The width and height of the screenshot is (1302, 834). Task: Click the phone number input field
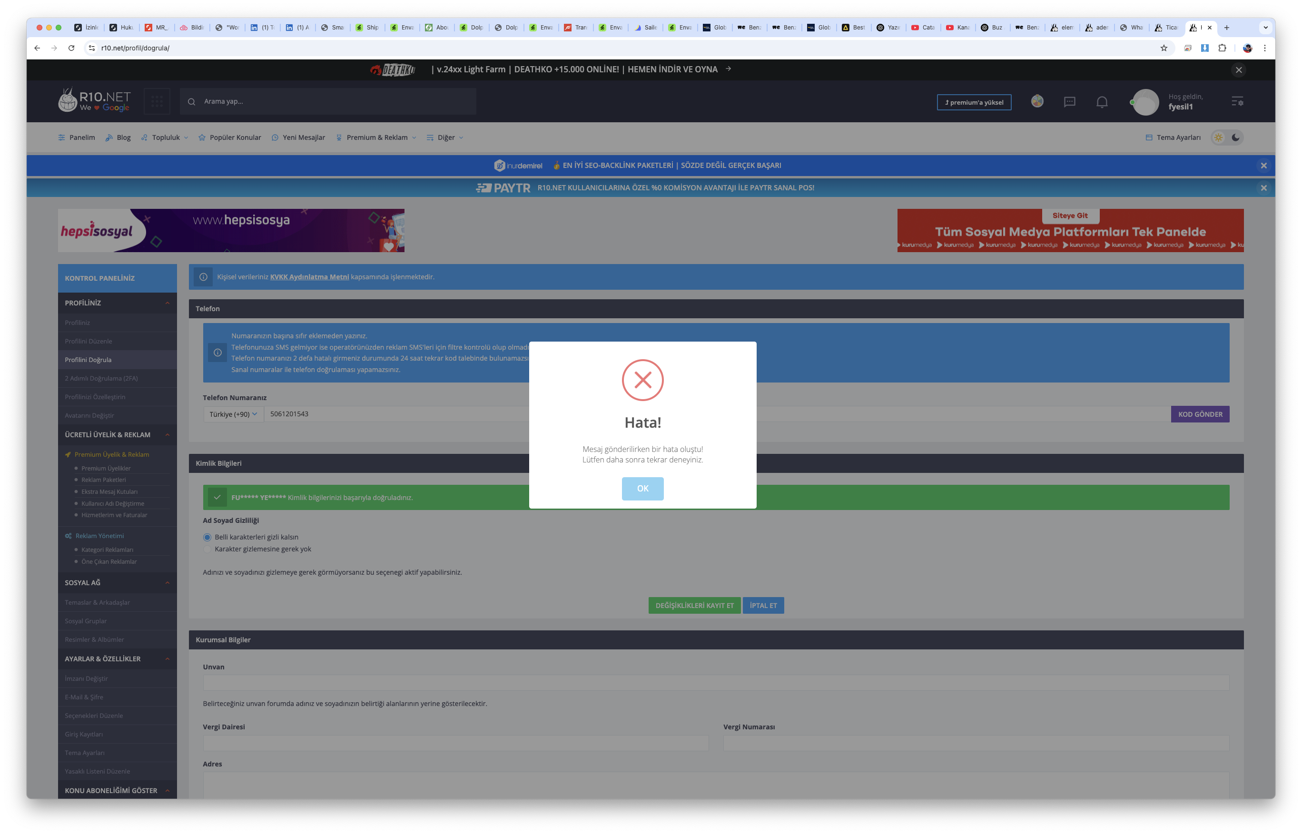click(717, 414)
